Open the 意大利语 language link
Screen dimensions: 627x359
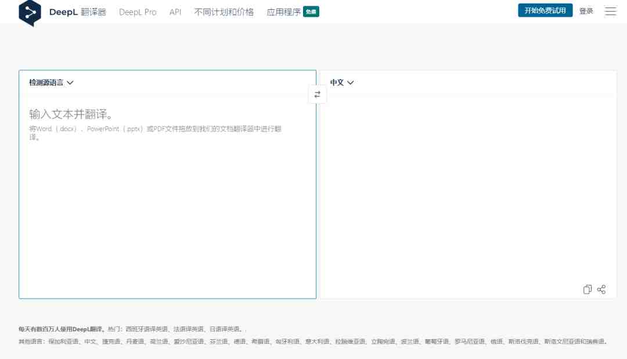point(317,342)
